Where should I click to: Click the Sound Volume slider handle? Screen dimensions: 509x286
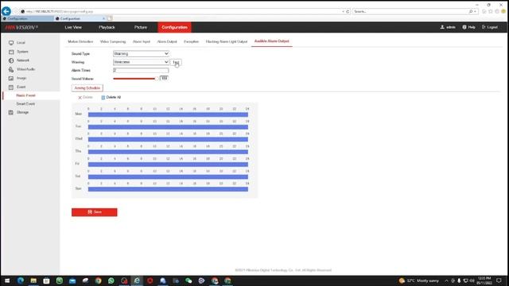pyautogui.click(x=157, y=79)
